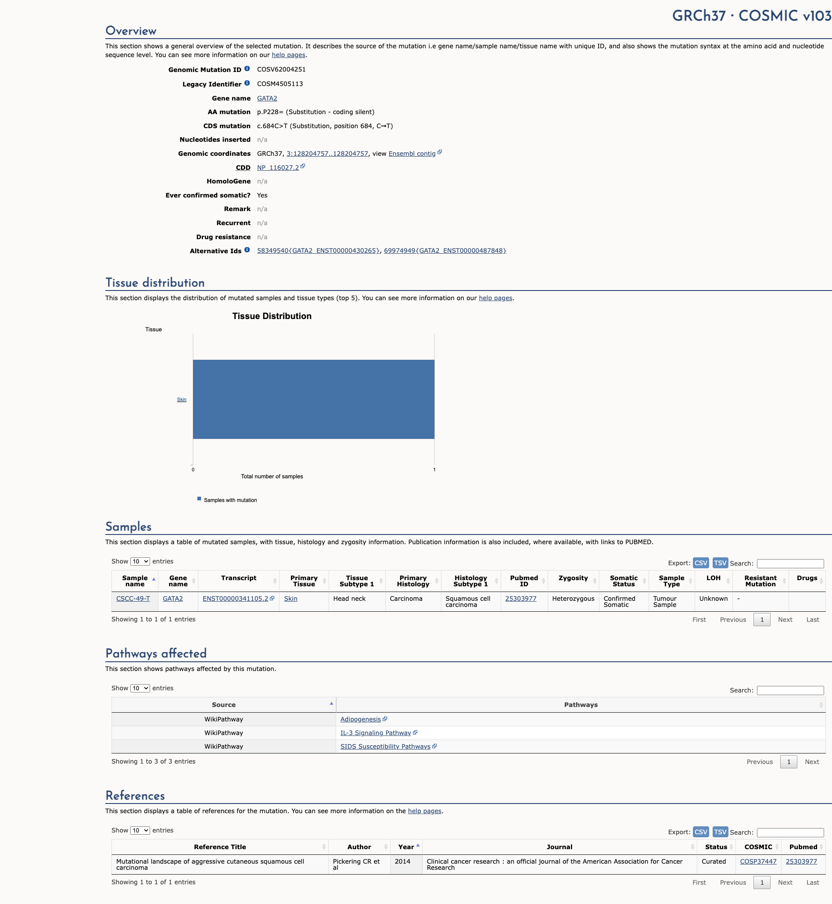The height and width of the screenshot is (904, 832).
Task: Open the GATA2 gene name link in Overview
Action: [x=267, y=98]
